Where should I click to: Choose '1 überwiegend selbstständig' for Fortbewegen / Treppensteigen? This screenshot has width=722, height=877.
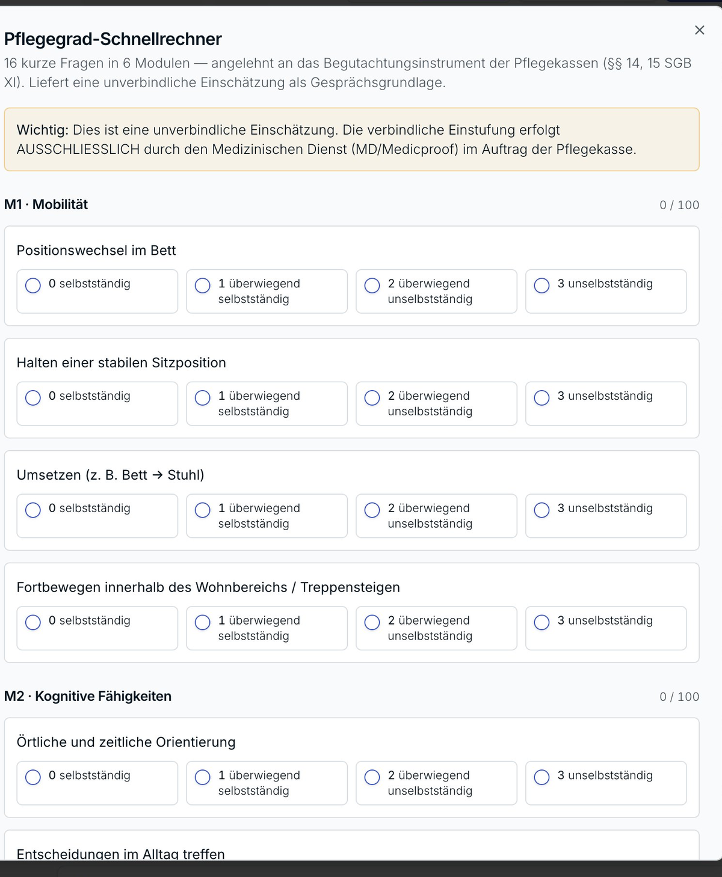[x=267, y=628]
